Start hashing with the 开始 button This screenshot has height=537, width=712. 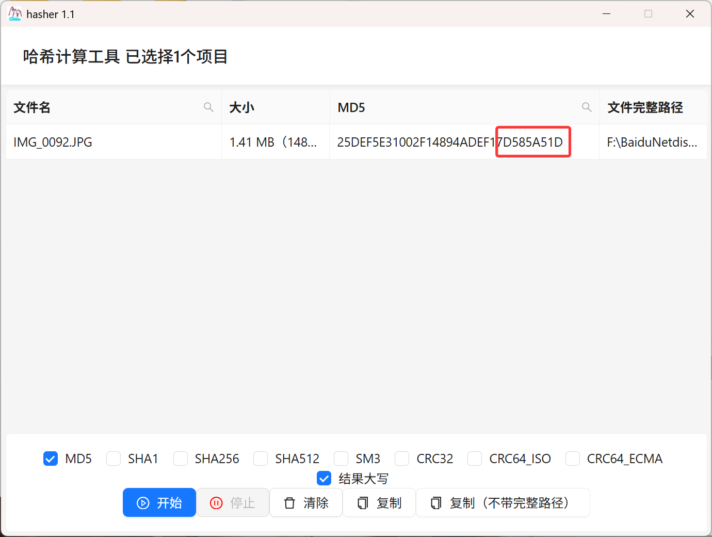pos(159,502)
